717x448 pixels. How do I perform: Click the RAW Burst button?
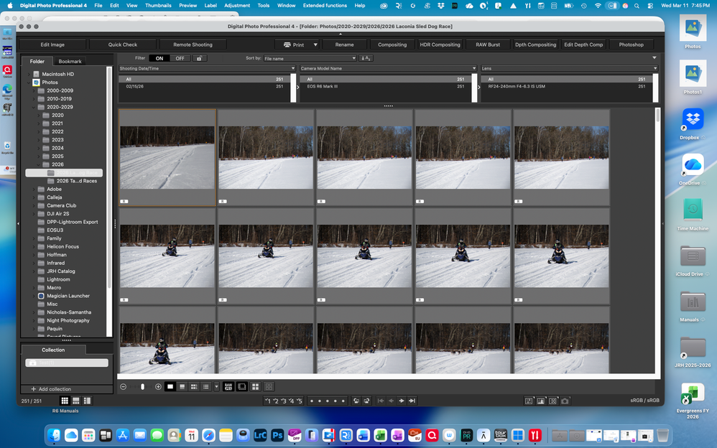click(x=487, y=45)
